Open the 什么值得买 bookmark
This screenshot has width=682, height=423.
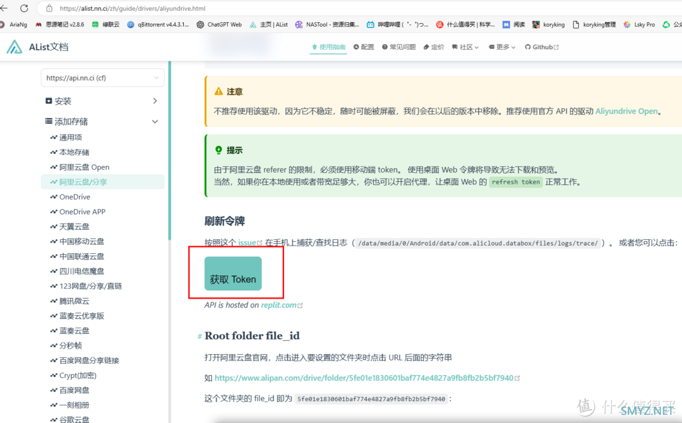465,25
